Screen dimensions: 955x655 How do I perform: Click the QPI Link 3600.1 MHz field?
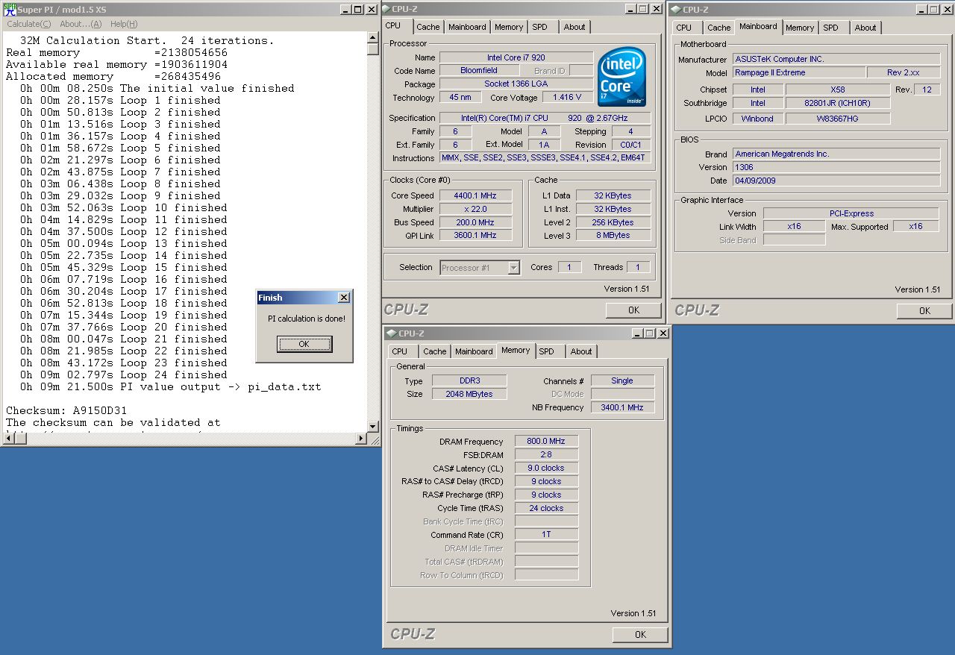475,235
